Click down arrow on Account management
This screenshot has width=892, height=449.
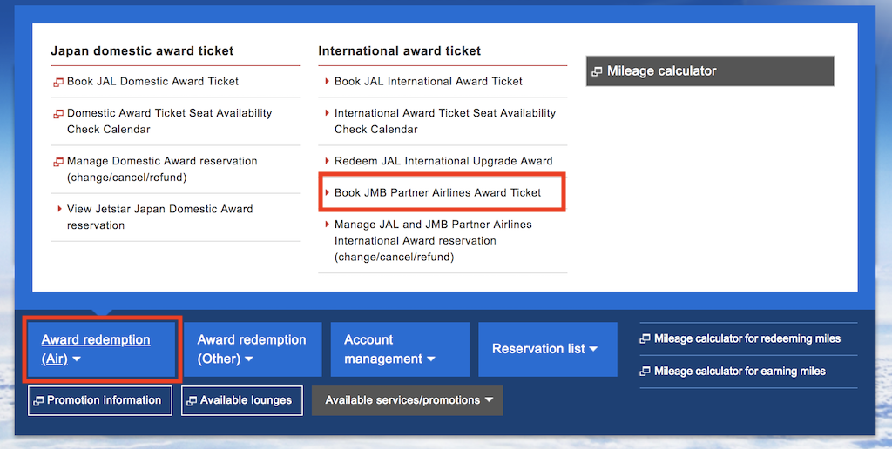coord(430,359)
